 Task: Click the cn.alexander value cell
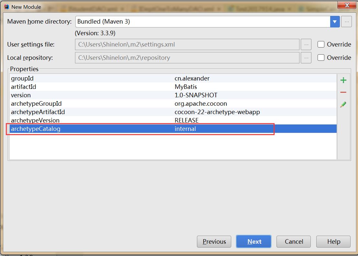(x=192, y=78)
